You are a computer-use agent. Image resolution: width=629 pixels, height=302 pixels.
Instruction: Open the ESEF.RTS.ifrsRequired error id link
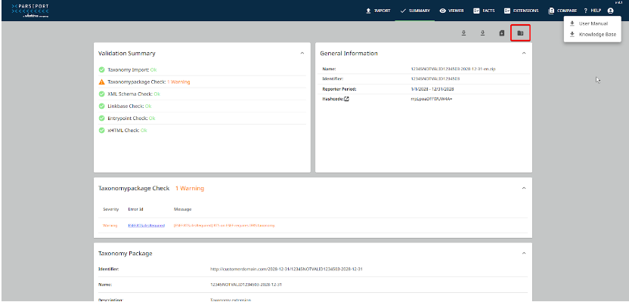147,226
